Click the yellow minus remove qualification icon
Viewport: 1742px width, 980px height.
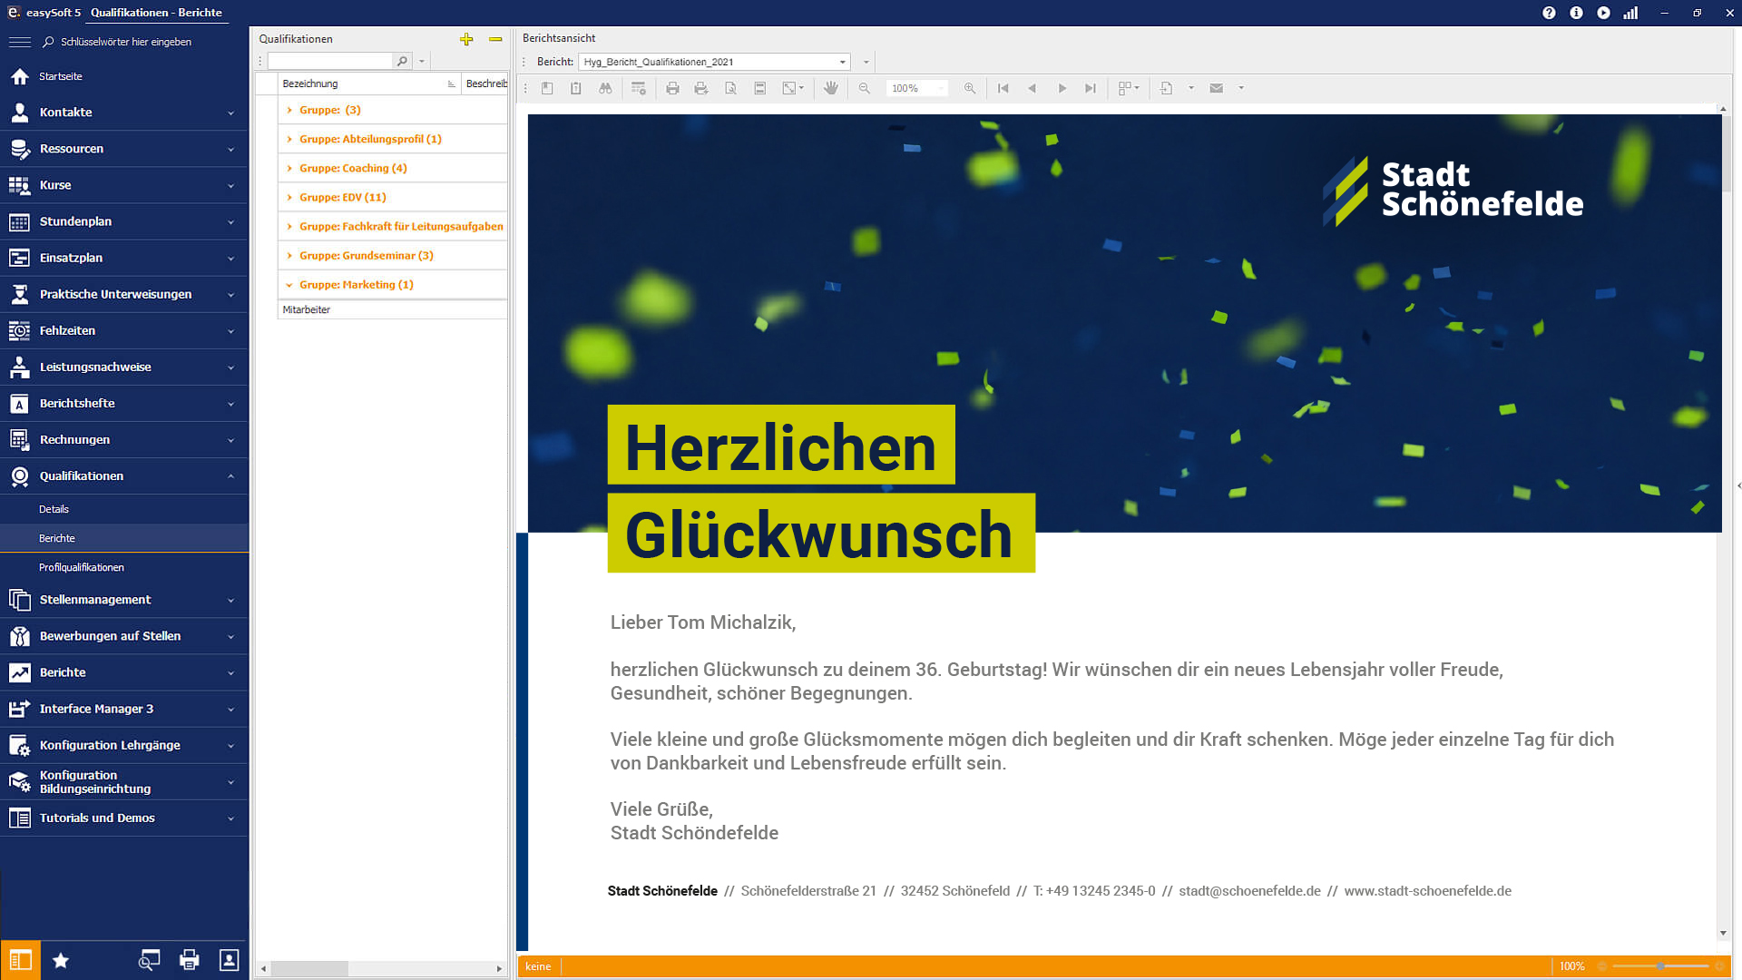(495, 39)
